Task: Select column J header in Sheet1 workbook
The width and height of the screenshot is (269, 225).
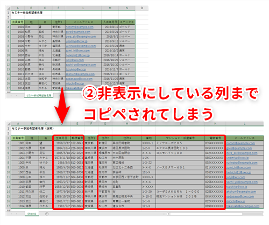Action: point(180,123)
